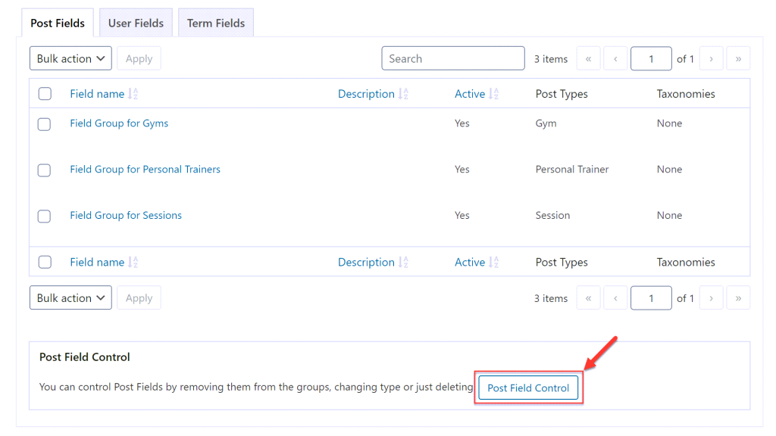
Task: Click the top page number input box
Action: [651, 59]
